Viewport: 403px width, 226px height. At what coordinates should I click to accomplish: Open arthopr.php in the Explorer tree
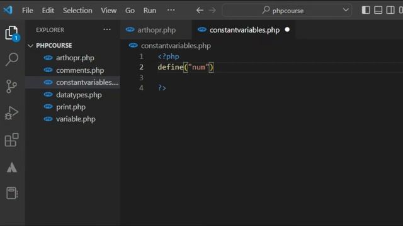coord(73,58)
